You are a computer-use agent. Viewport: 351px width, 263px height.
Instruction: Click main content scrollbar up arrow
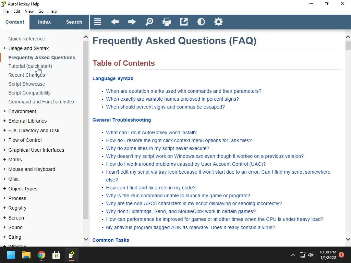click(x=348, y=37)
